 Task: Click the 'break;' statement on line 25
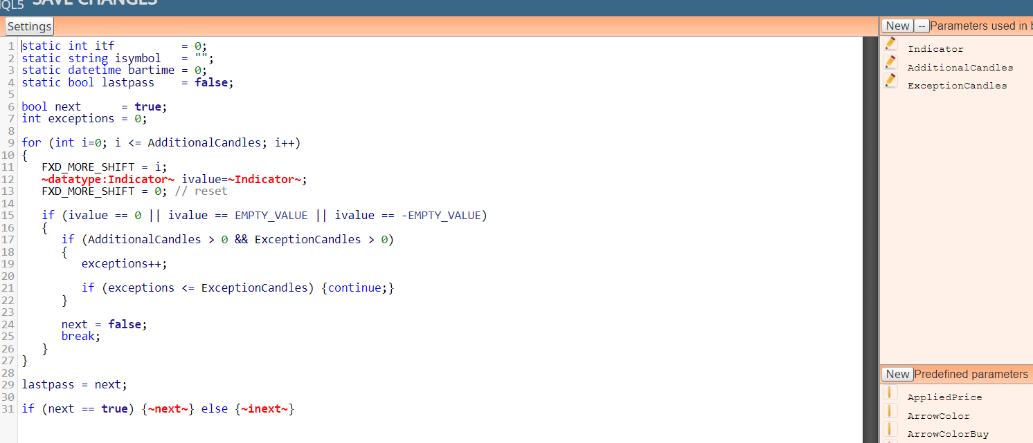tap(81, 336)
